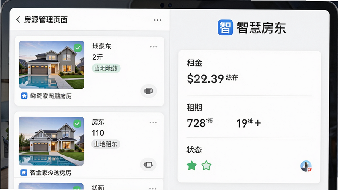Select the 山地租东 gray tag
This screenshot has height=190, width=338.
click(x=106, y=144)
